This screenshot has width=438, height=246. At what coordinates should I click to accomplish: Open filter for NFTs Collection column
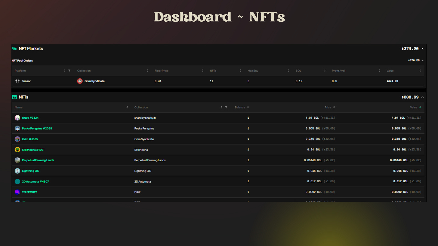click(x=226, y=107)
